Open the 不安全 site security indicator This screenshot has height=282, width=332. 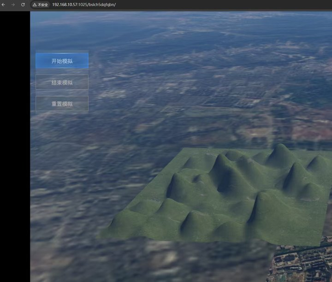click(x=40, y=5)
